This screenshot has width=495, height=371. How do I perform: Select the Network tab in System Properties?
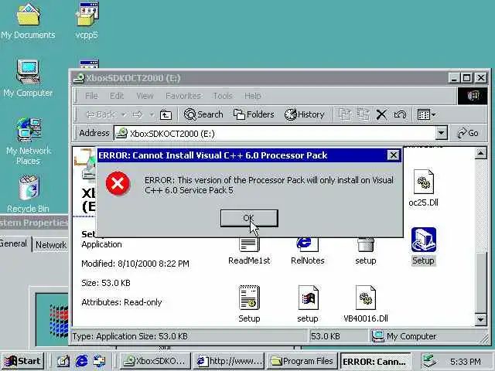(51, 245)
